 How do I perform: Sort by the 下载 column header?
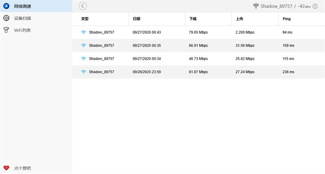[x=193, y=19]
